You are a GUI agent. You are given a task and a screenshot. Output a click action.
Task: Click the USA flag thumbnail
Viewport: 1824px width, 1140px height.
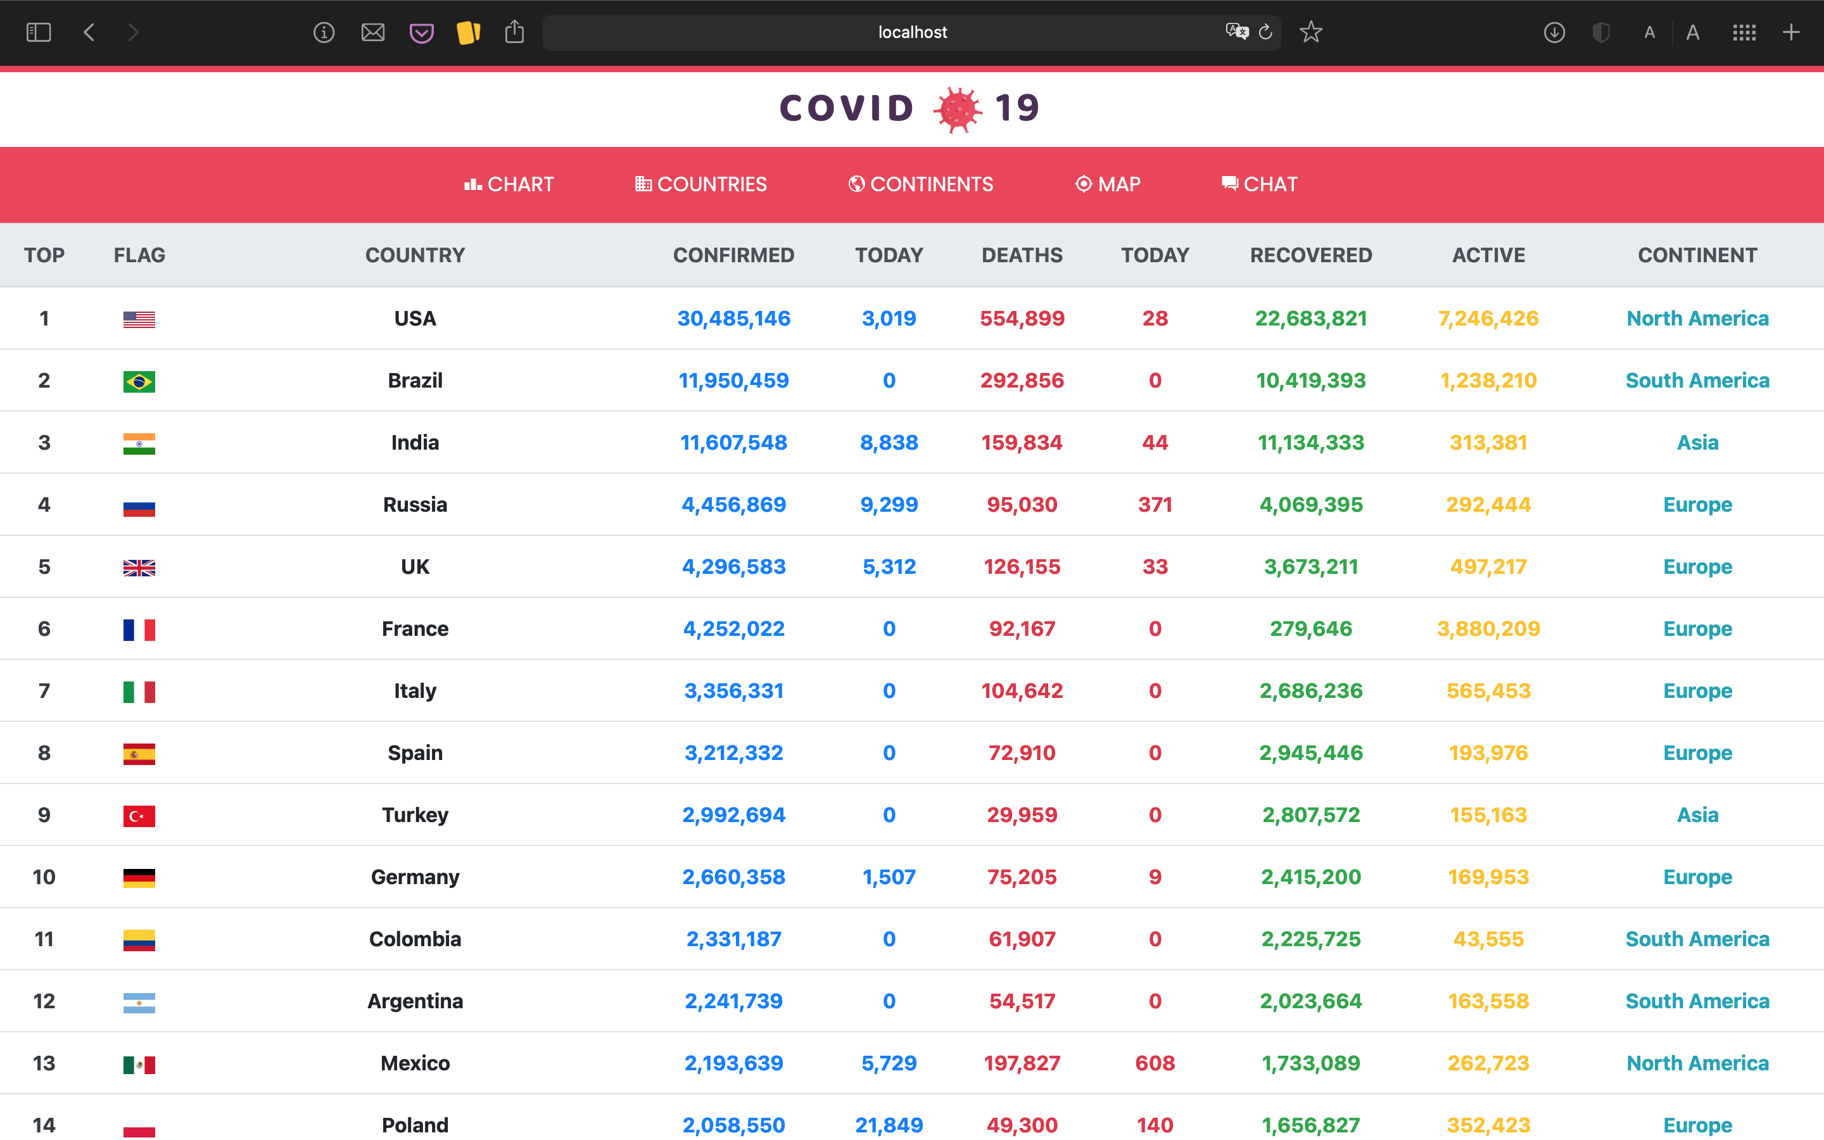pyautogui.click(x=139, y=319)
